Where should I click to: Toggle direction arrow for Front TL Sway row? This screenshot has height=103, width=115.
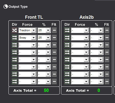[14, 38]
